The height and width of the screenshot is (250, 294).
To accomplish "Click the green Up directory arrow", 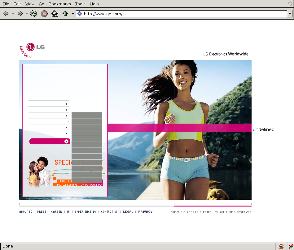I will [65, 14].
